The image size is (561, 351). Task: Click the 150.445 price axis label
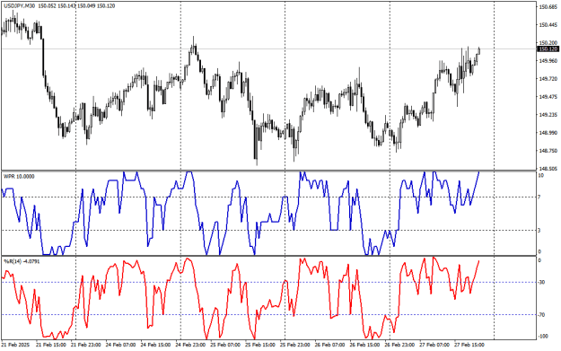pyautogui.click(x=548, y=25)
